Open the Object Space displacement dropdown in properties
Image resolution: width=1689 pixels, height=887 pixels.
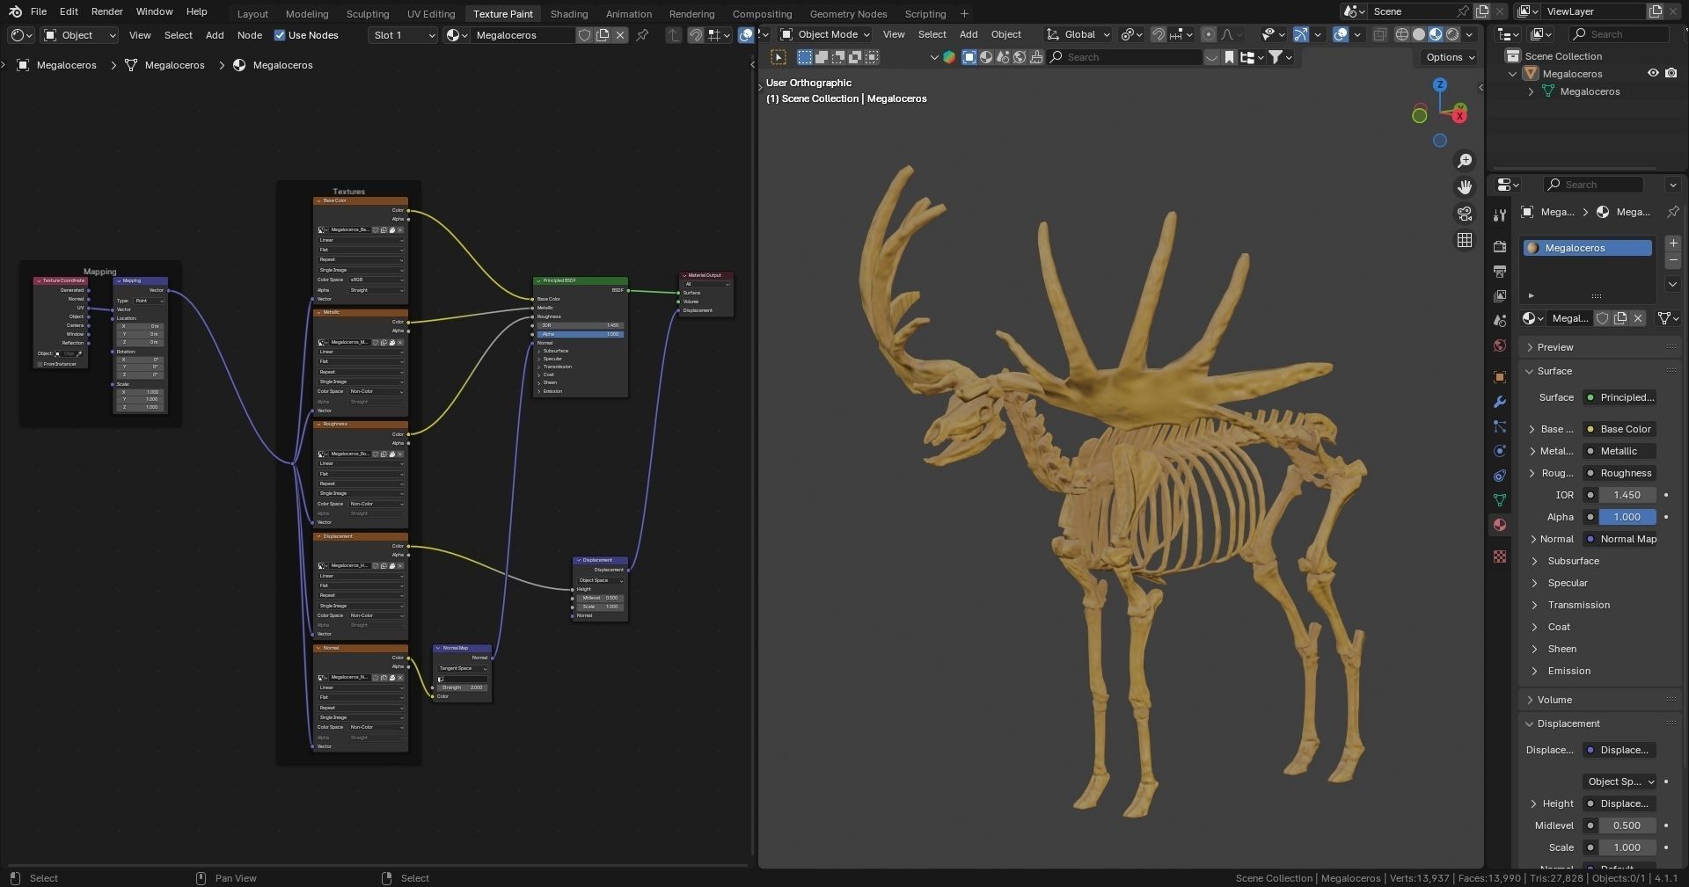click(x=1620, y=782)
